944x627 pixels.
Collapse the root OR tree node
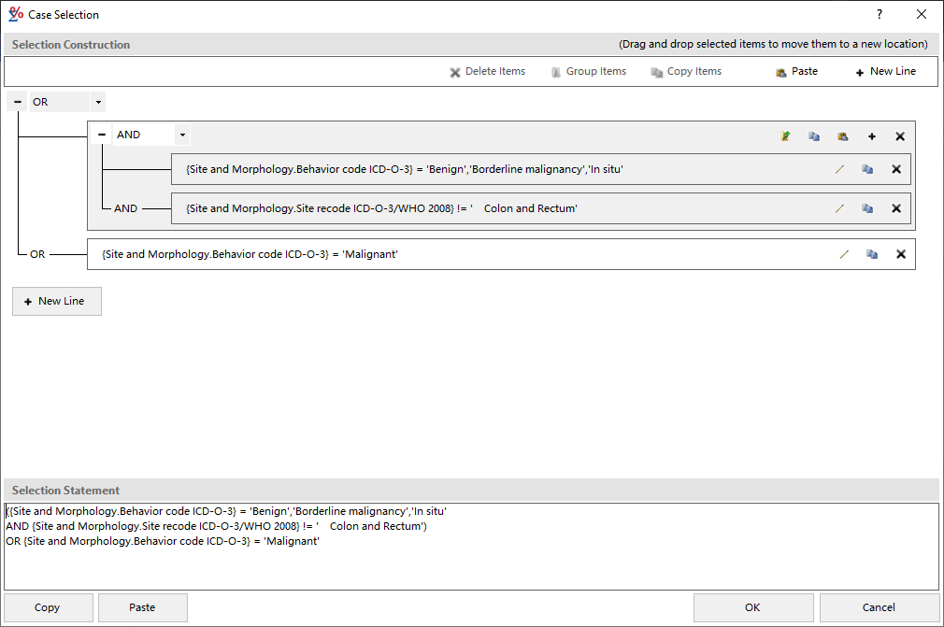18,102
